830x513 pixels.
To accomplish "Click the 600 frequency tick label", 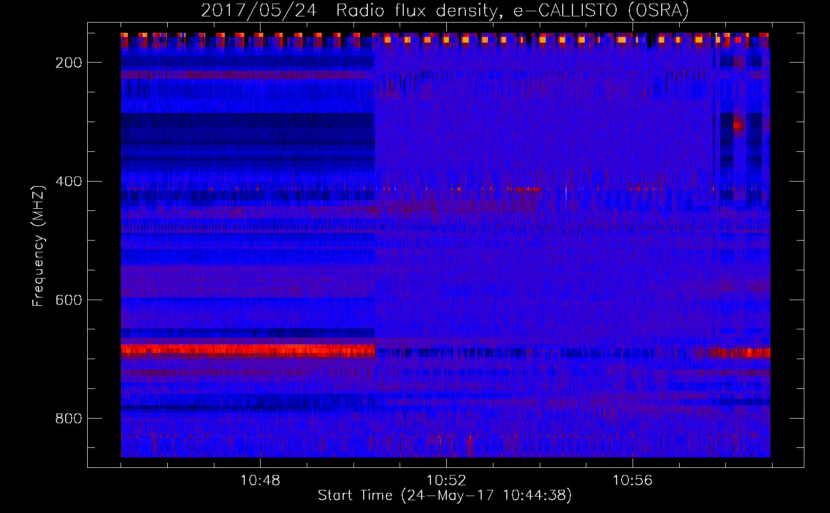I will [x=69, y=300].
